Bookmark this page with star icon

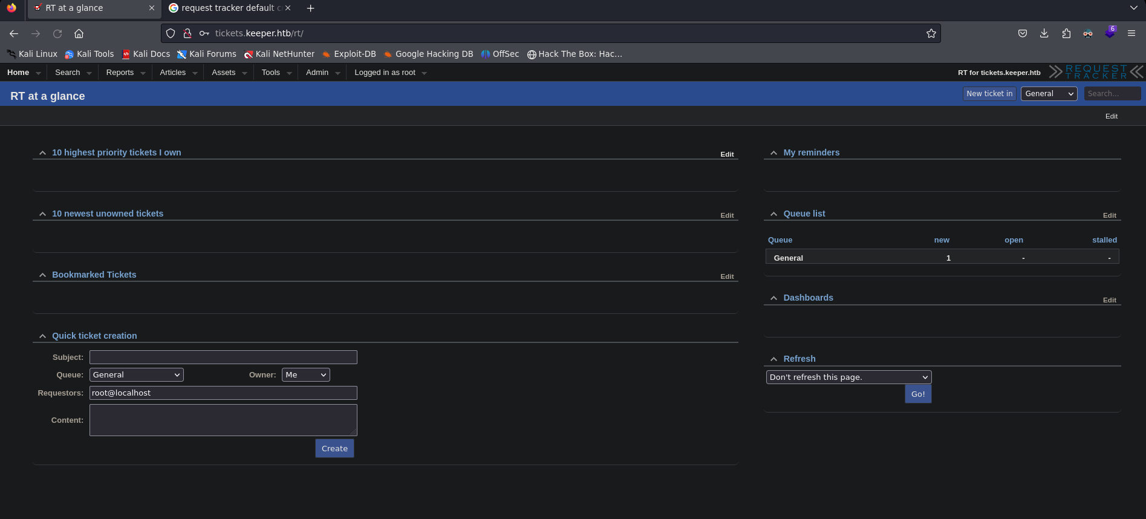931,34
